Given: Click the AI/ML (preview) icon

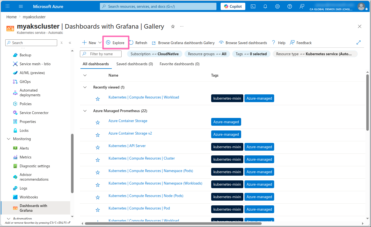Looking at the screenshot, I should coord(15,73).
